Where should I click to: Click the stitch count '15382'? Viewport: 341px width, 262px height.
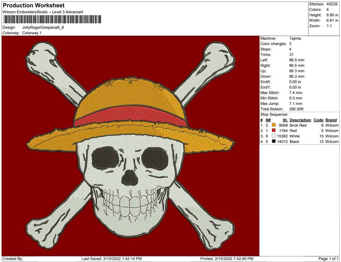282,136
